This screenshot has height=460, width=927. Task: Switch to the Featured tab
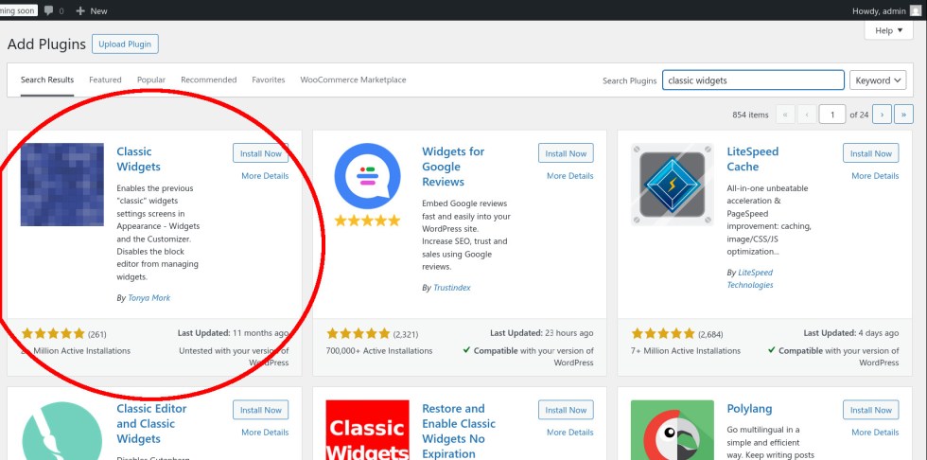pos(105,80)
